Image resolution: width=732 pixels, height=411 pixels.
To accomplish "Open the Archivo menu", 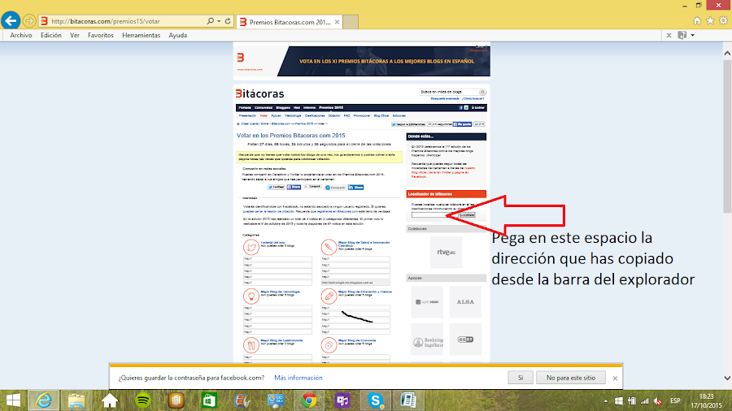I will coord(21,35).
